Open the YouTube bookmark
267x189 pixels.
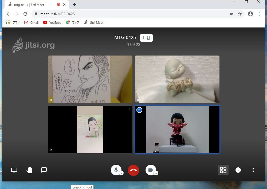(52, 22)
